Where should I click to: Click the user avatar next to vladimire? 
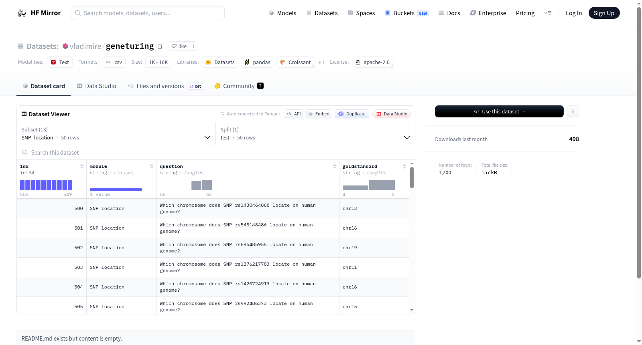pos(65,46)
